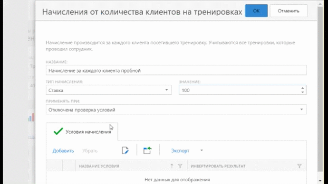
Task: Open filter for Инвертировать результат column
Action: point(299,166)
